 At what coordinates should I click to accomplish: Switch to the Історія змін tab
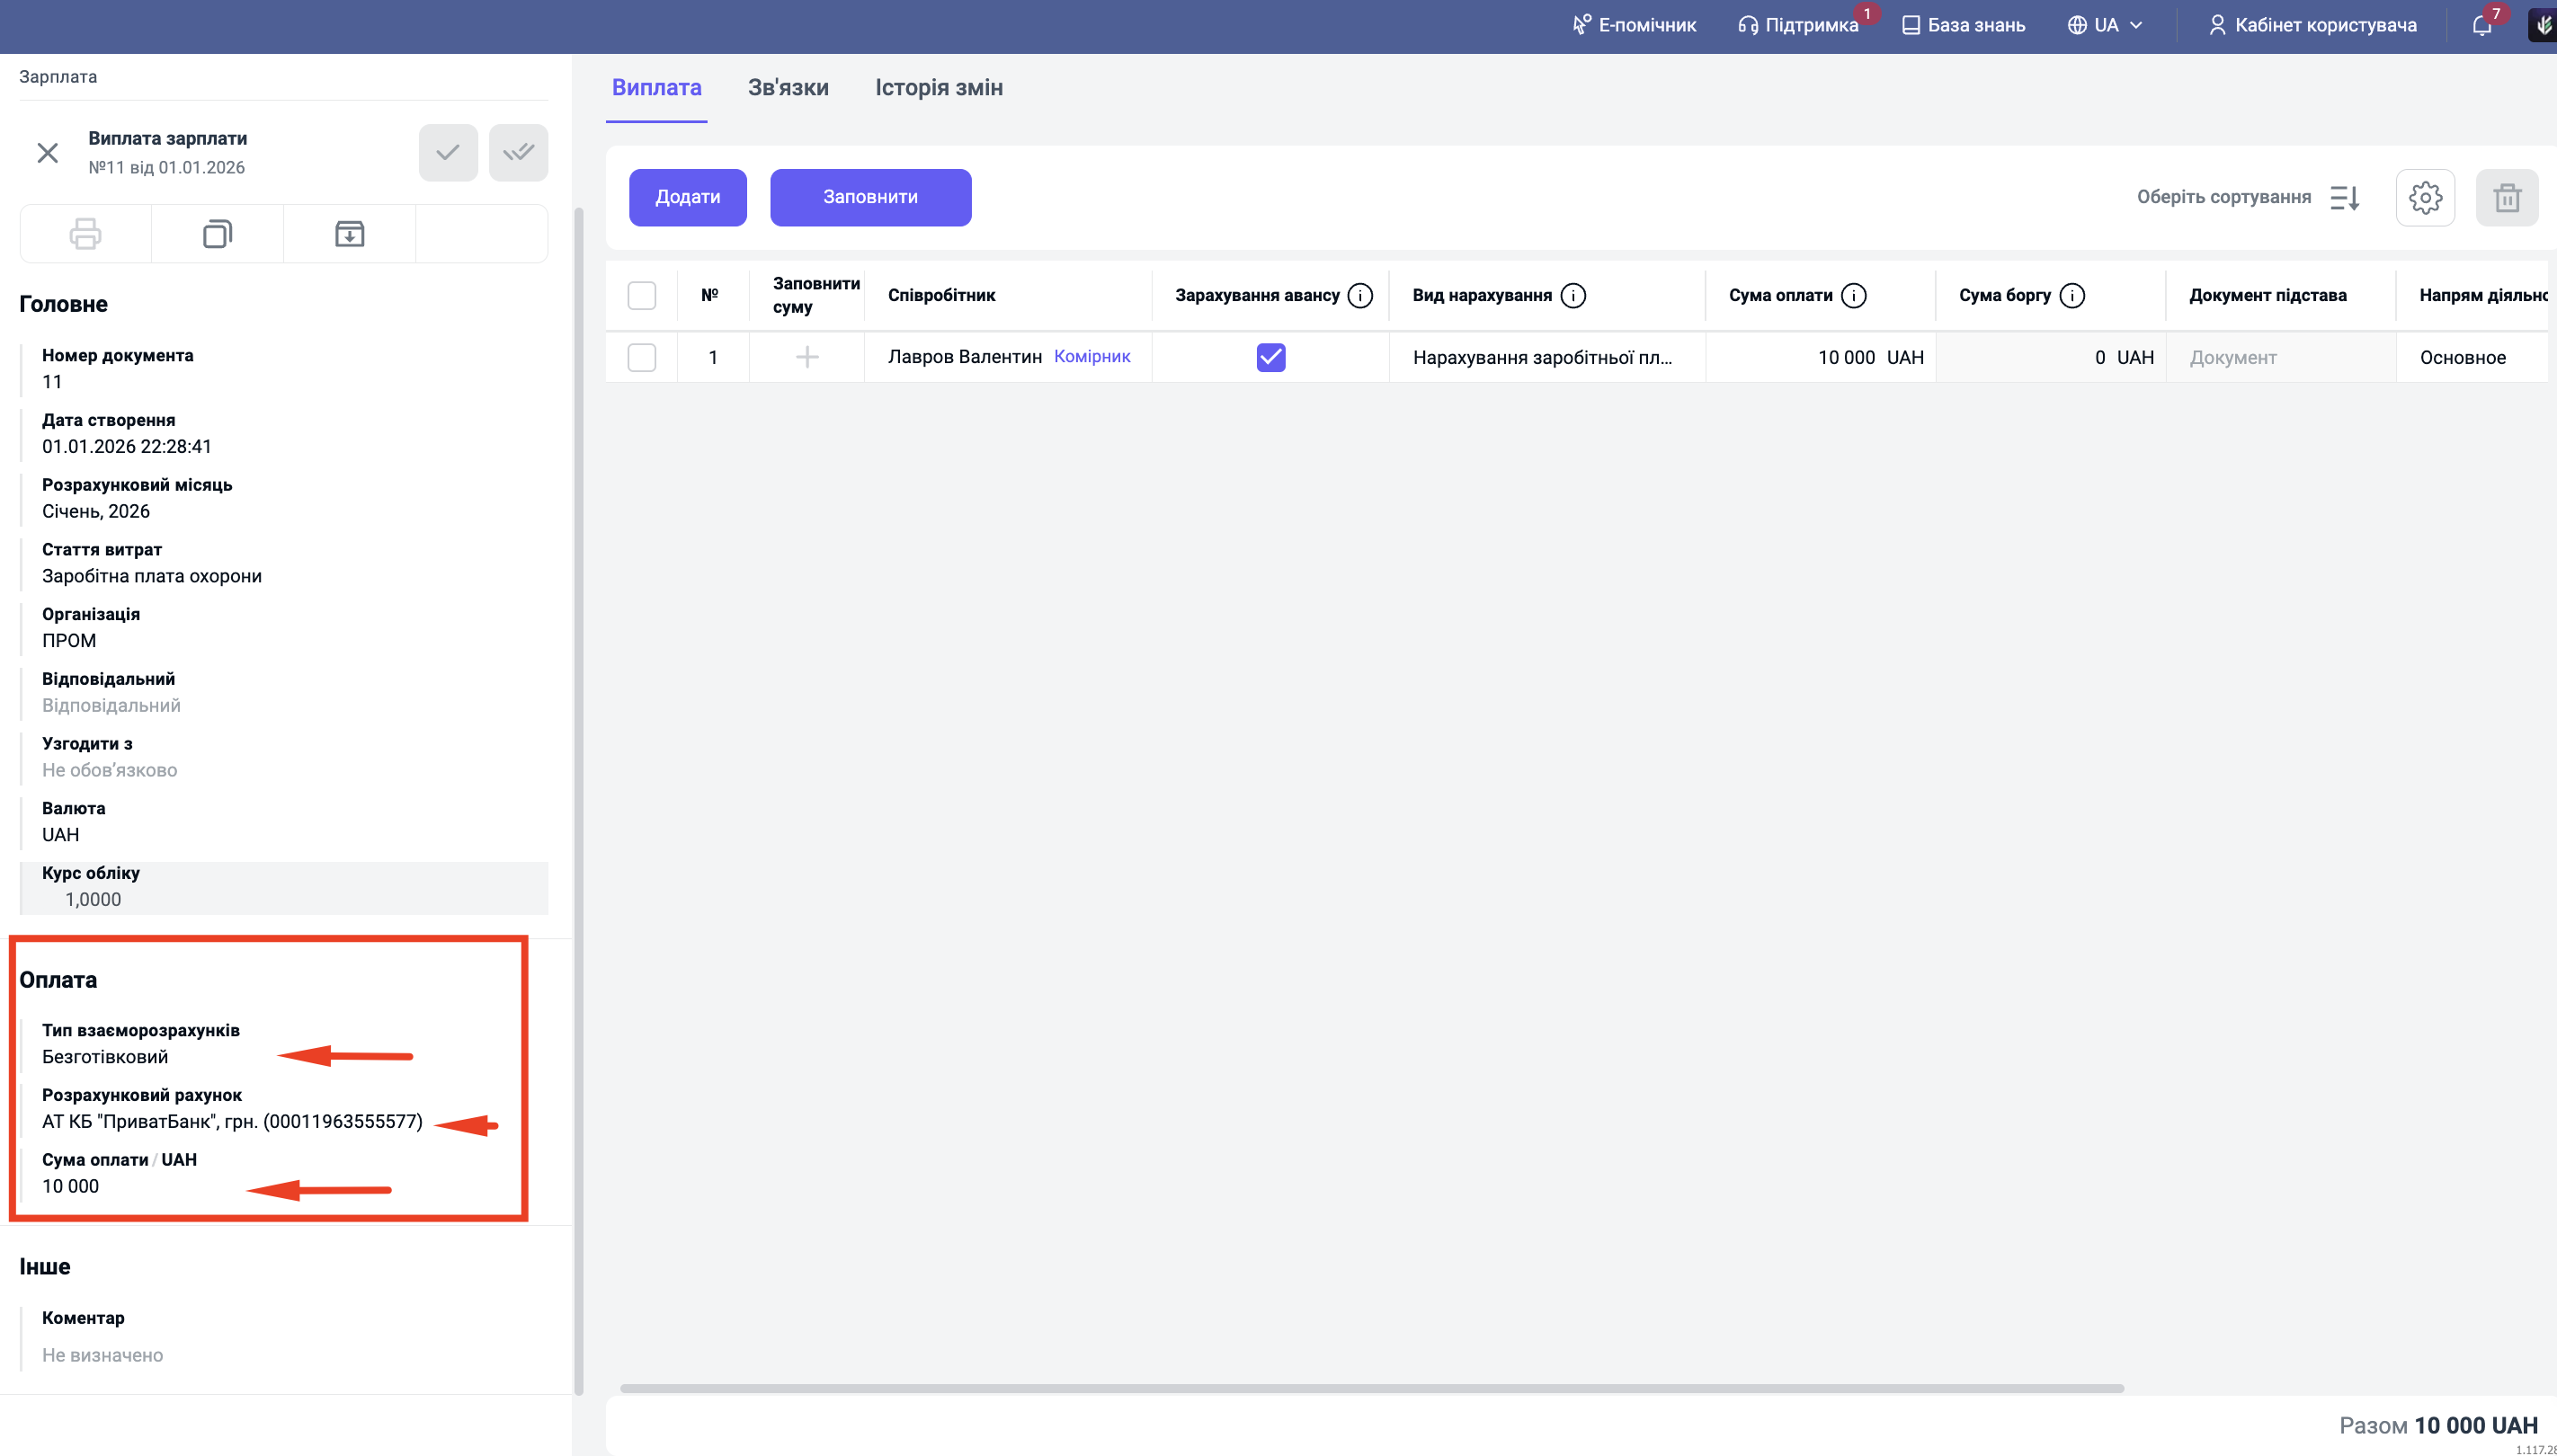click(939, 88)
